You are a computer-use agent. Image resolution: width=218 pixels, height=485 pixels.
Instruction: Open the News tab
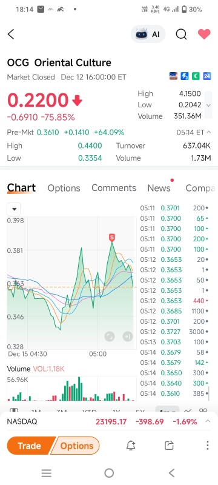pos(159,188)
